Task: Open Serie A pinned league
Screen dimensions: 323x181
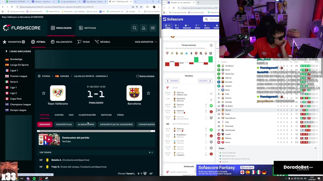Action: 12,82
